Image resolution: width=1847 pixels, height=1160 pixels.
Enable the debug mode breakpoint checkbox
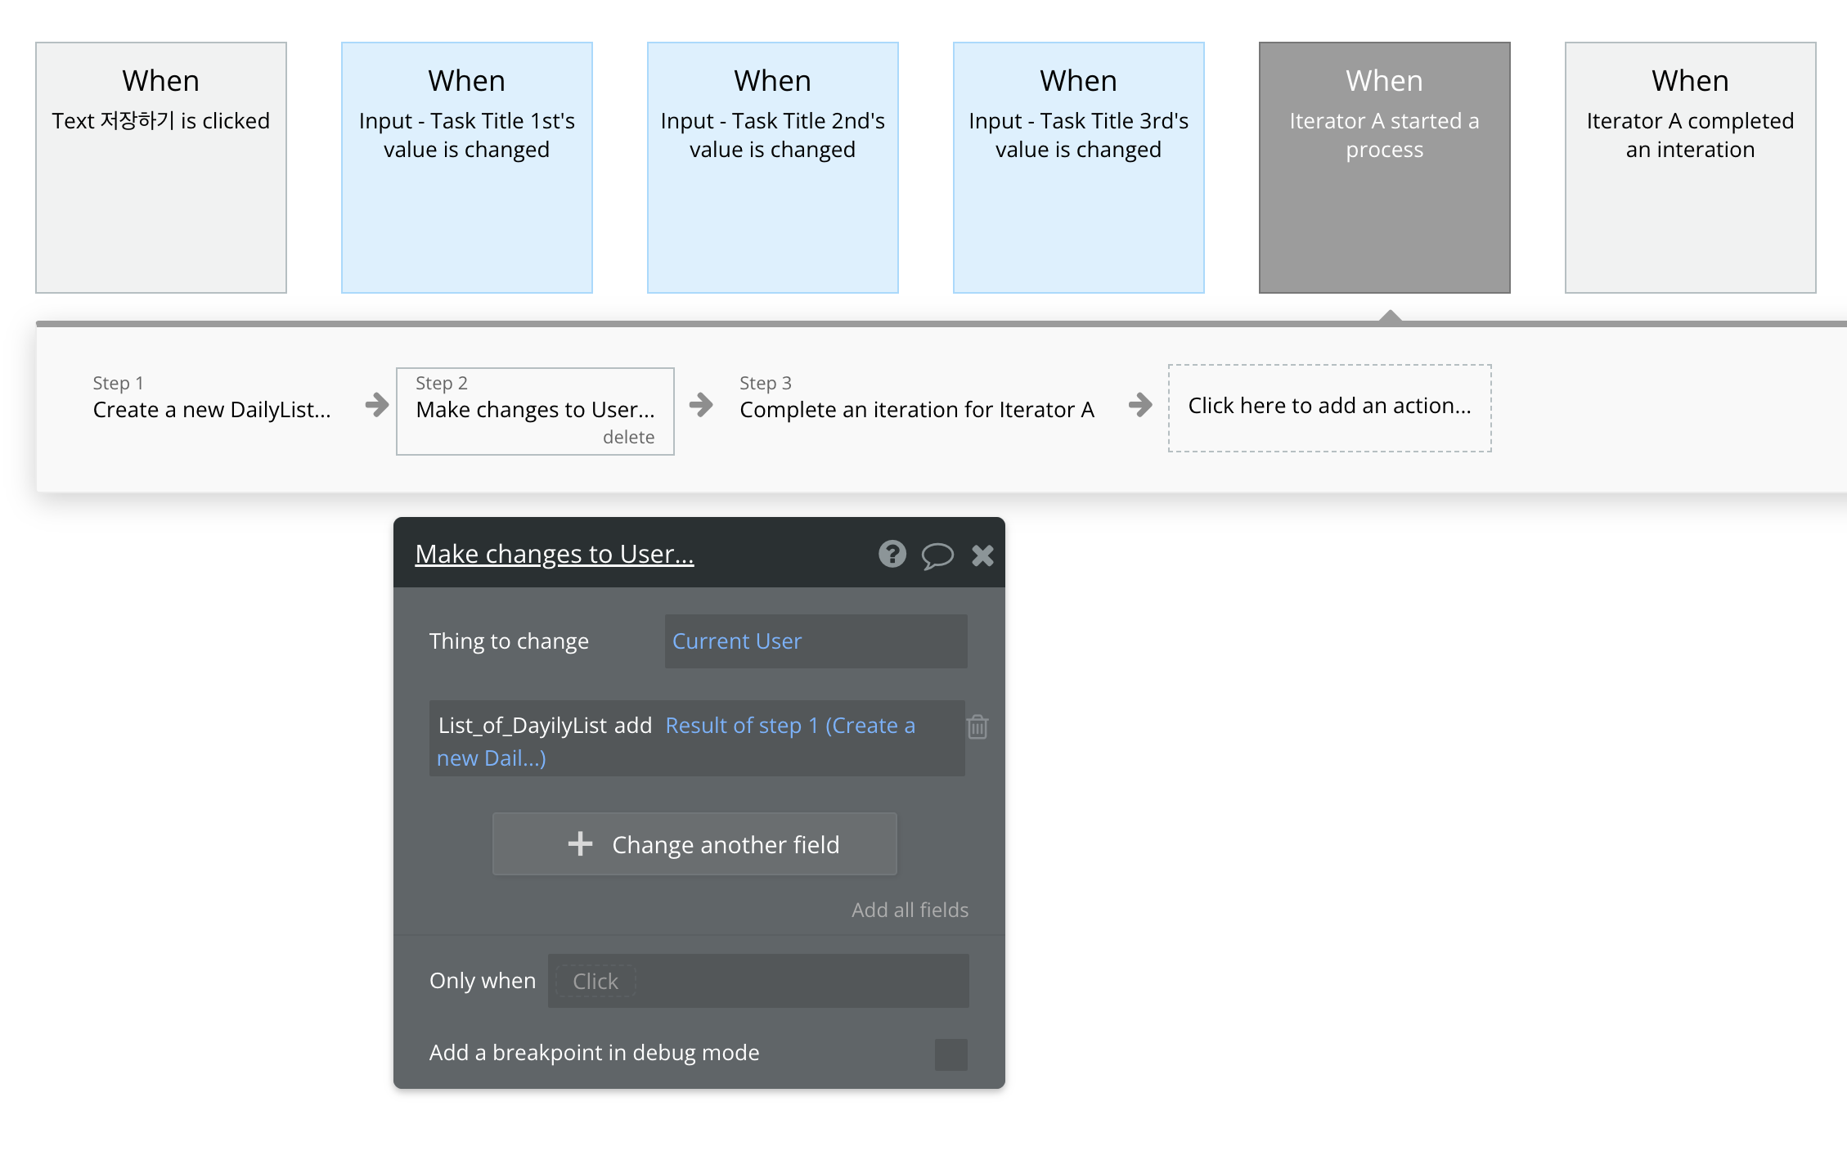pyautogui.click(x=950, y=1054)
